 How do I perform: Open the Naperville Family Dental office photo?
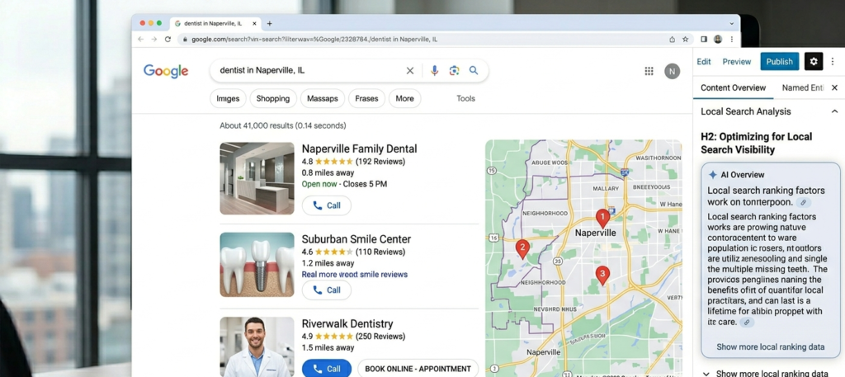point(257,178)
